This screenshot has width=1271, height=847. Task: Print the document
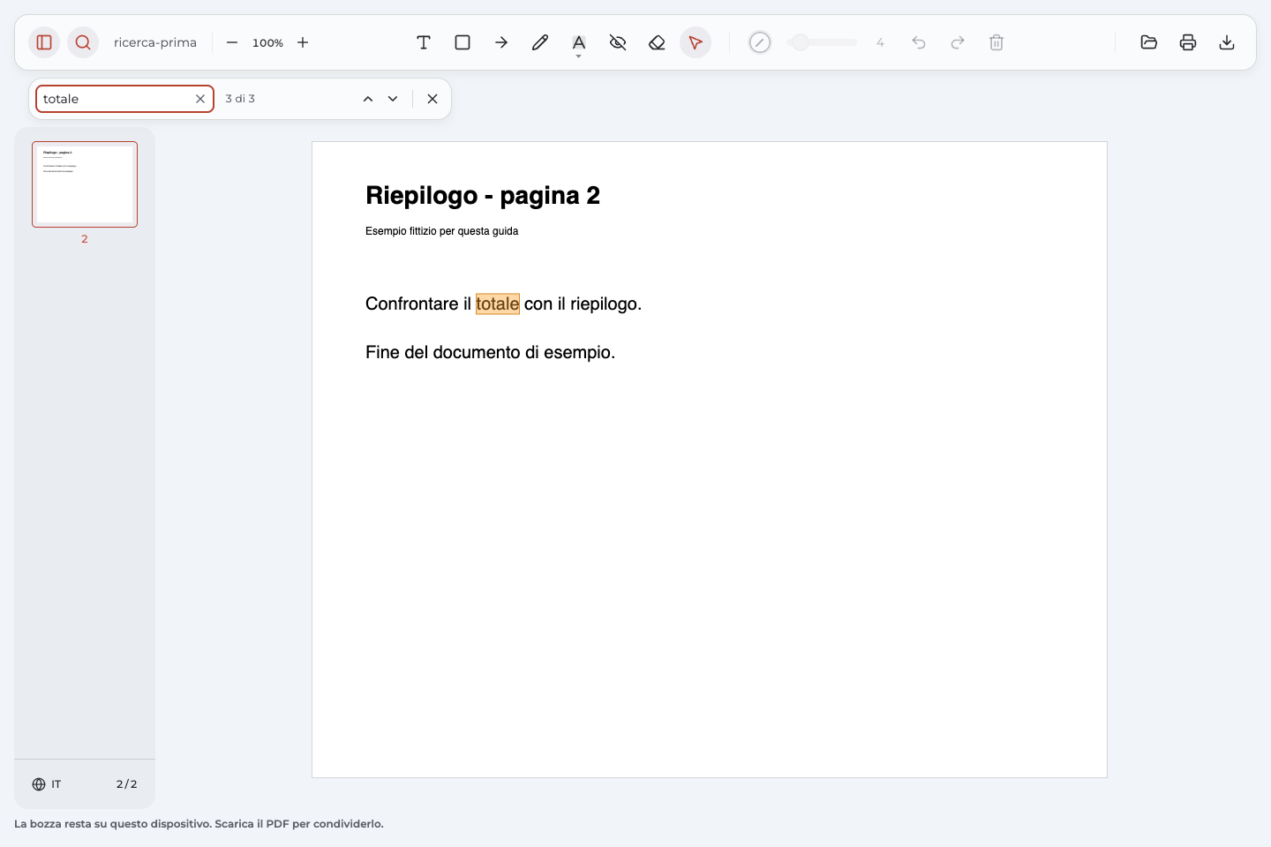click(1188, 42)
